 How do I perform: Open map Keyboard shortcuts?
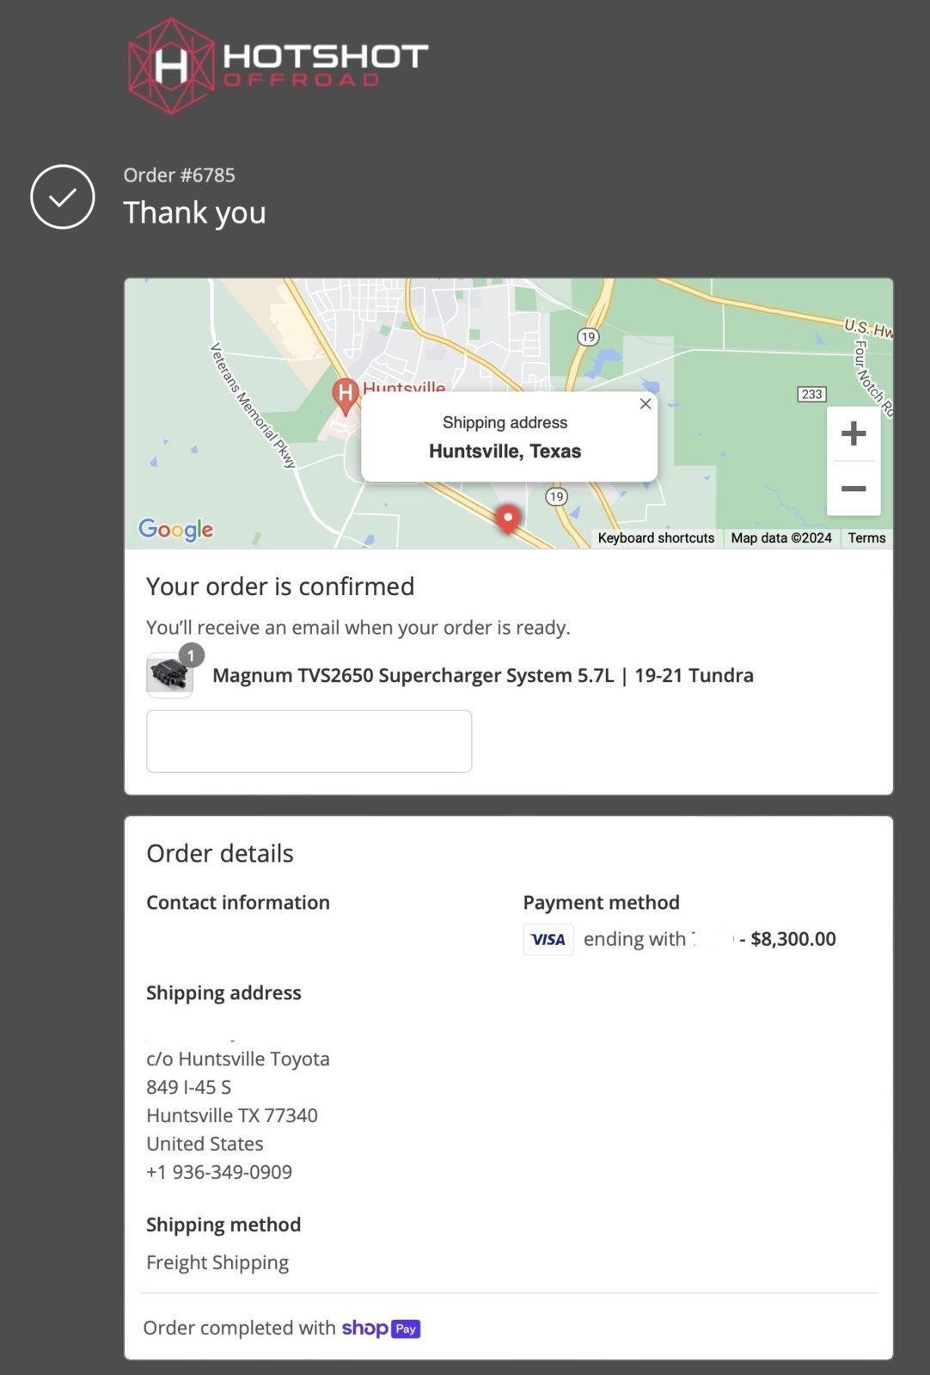pos(656,538)
